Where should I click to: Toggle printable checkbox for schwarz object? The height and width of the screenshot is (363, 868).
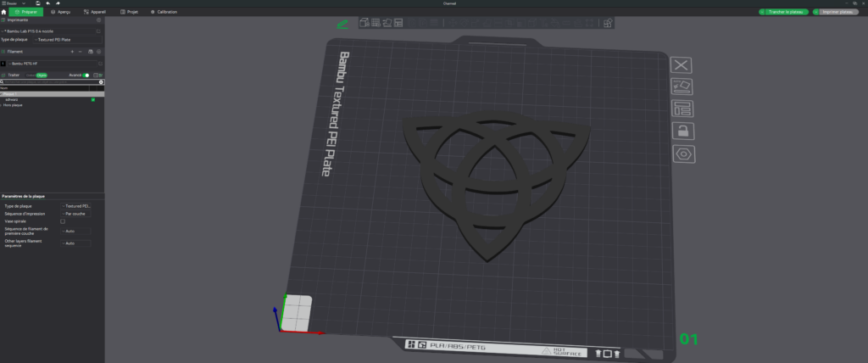point(93,100)
